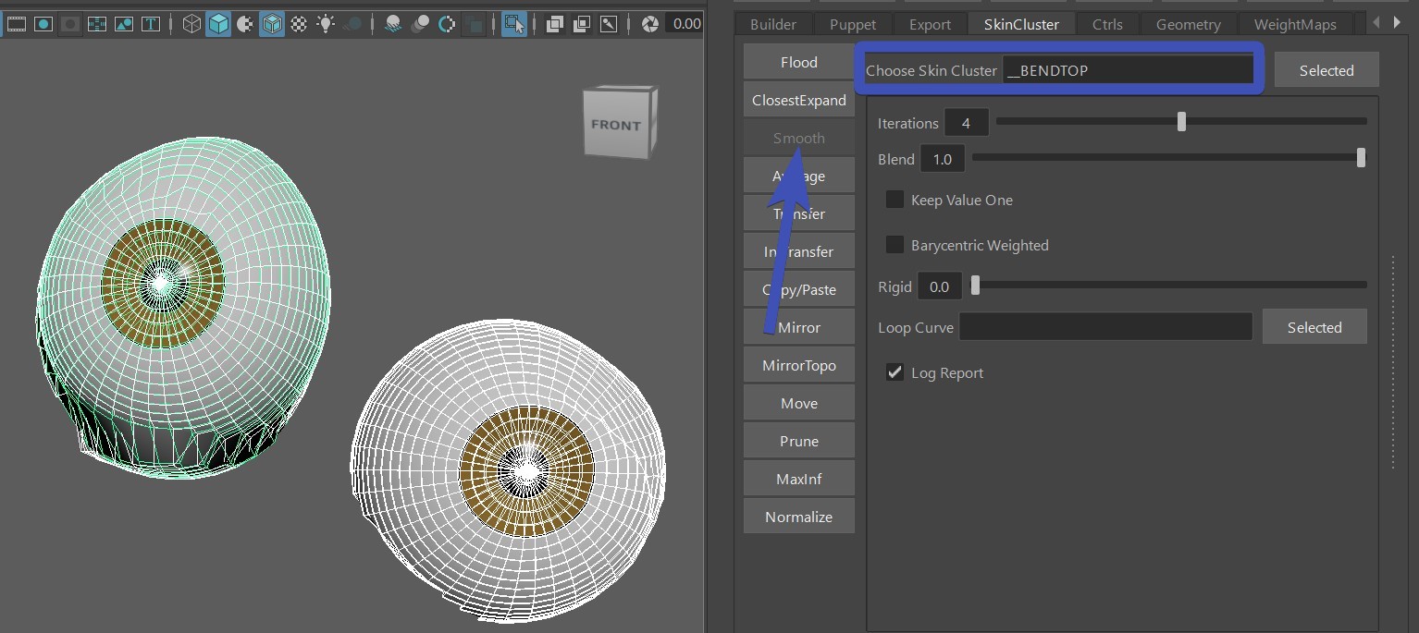This screenshot has height=633, width=1419.
Task: Toggle use all lights bulb icon
Action: coord(325,24)
